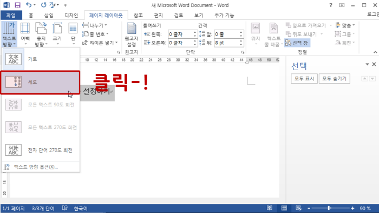Click the Manuscript Settings (원고지 설정) icon
Image resolution: width=379 pixels, height=213 pixels.
(x=132, y=35)
